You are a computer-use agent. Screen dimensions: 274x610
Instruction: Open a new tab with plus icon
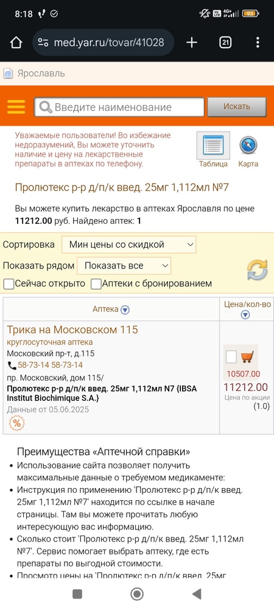[x=192, y=43]
